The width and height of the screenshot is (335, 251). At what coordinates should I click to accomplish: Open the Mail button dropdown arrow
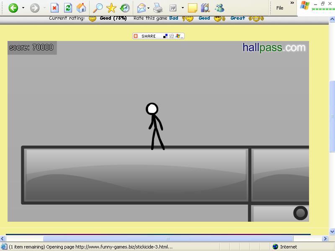149,8
